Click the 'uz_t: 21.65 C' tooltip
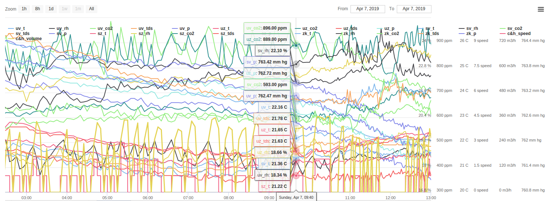 [274, 130]
